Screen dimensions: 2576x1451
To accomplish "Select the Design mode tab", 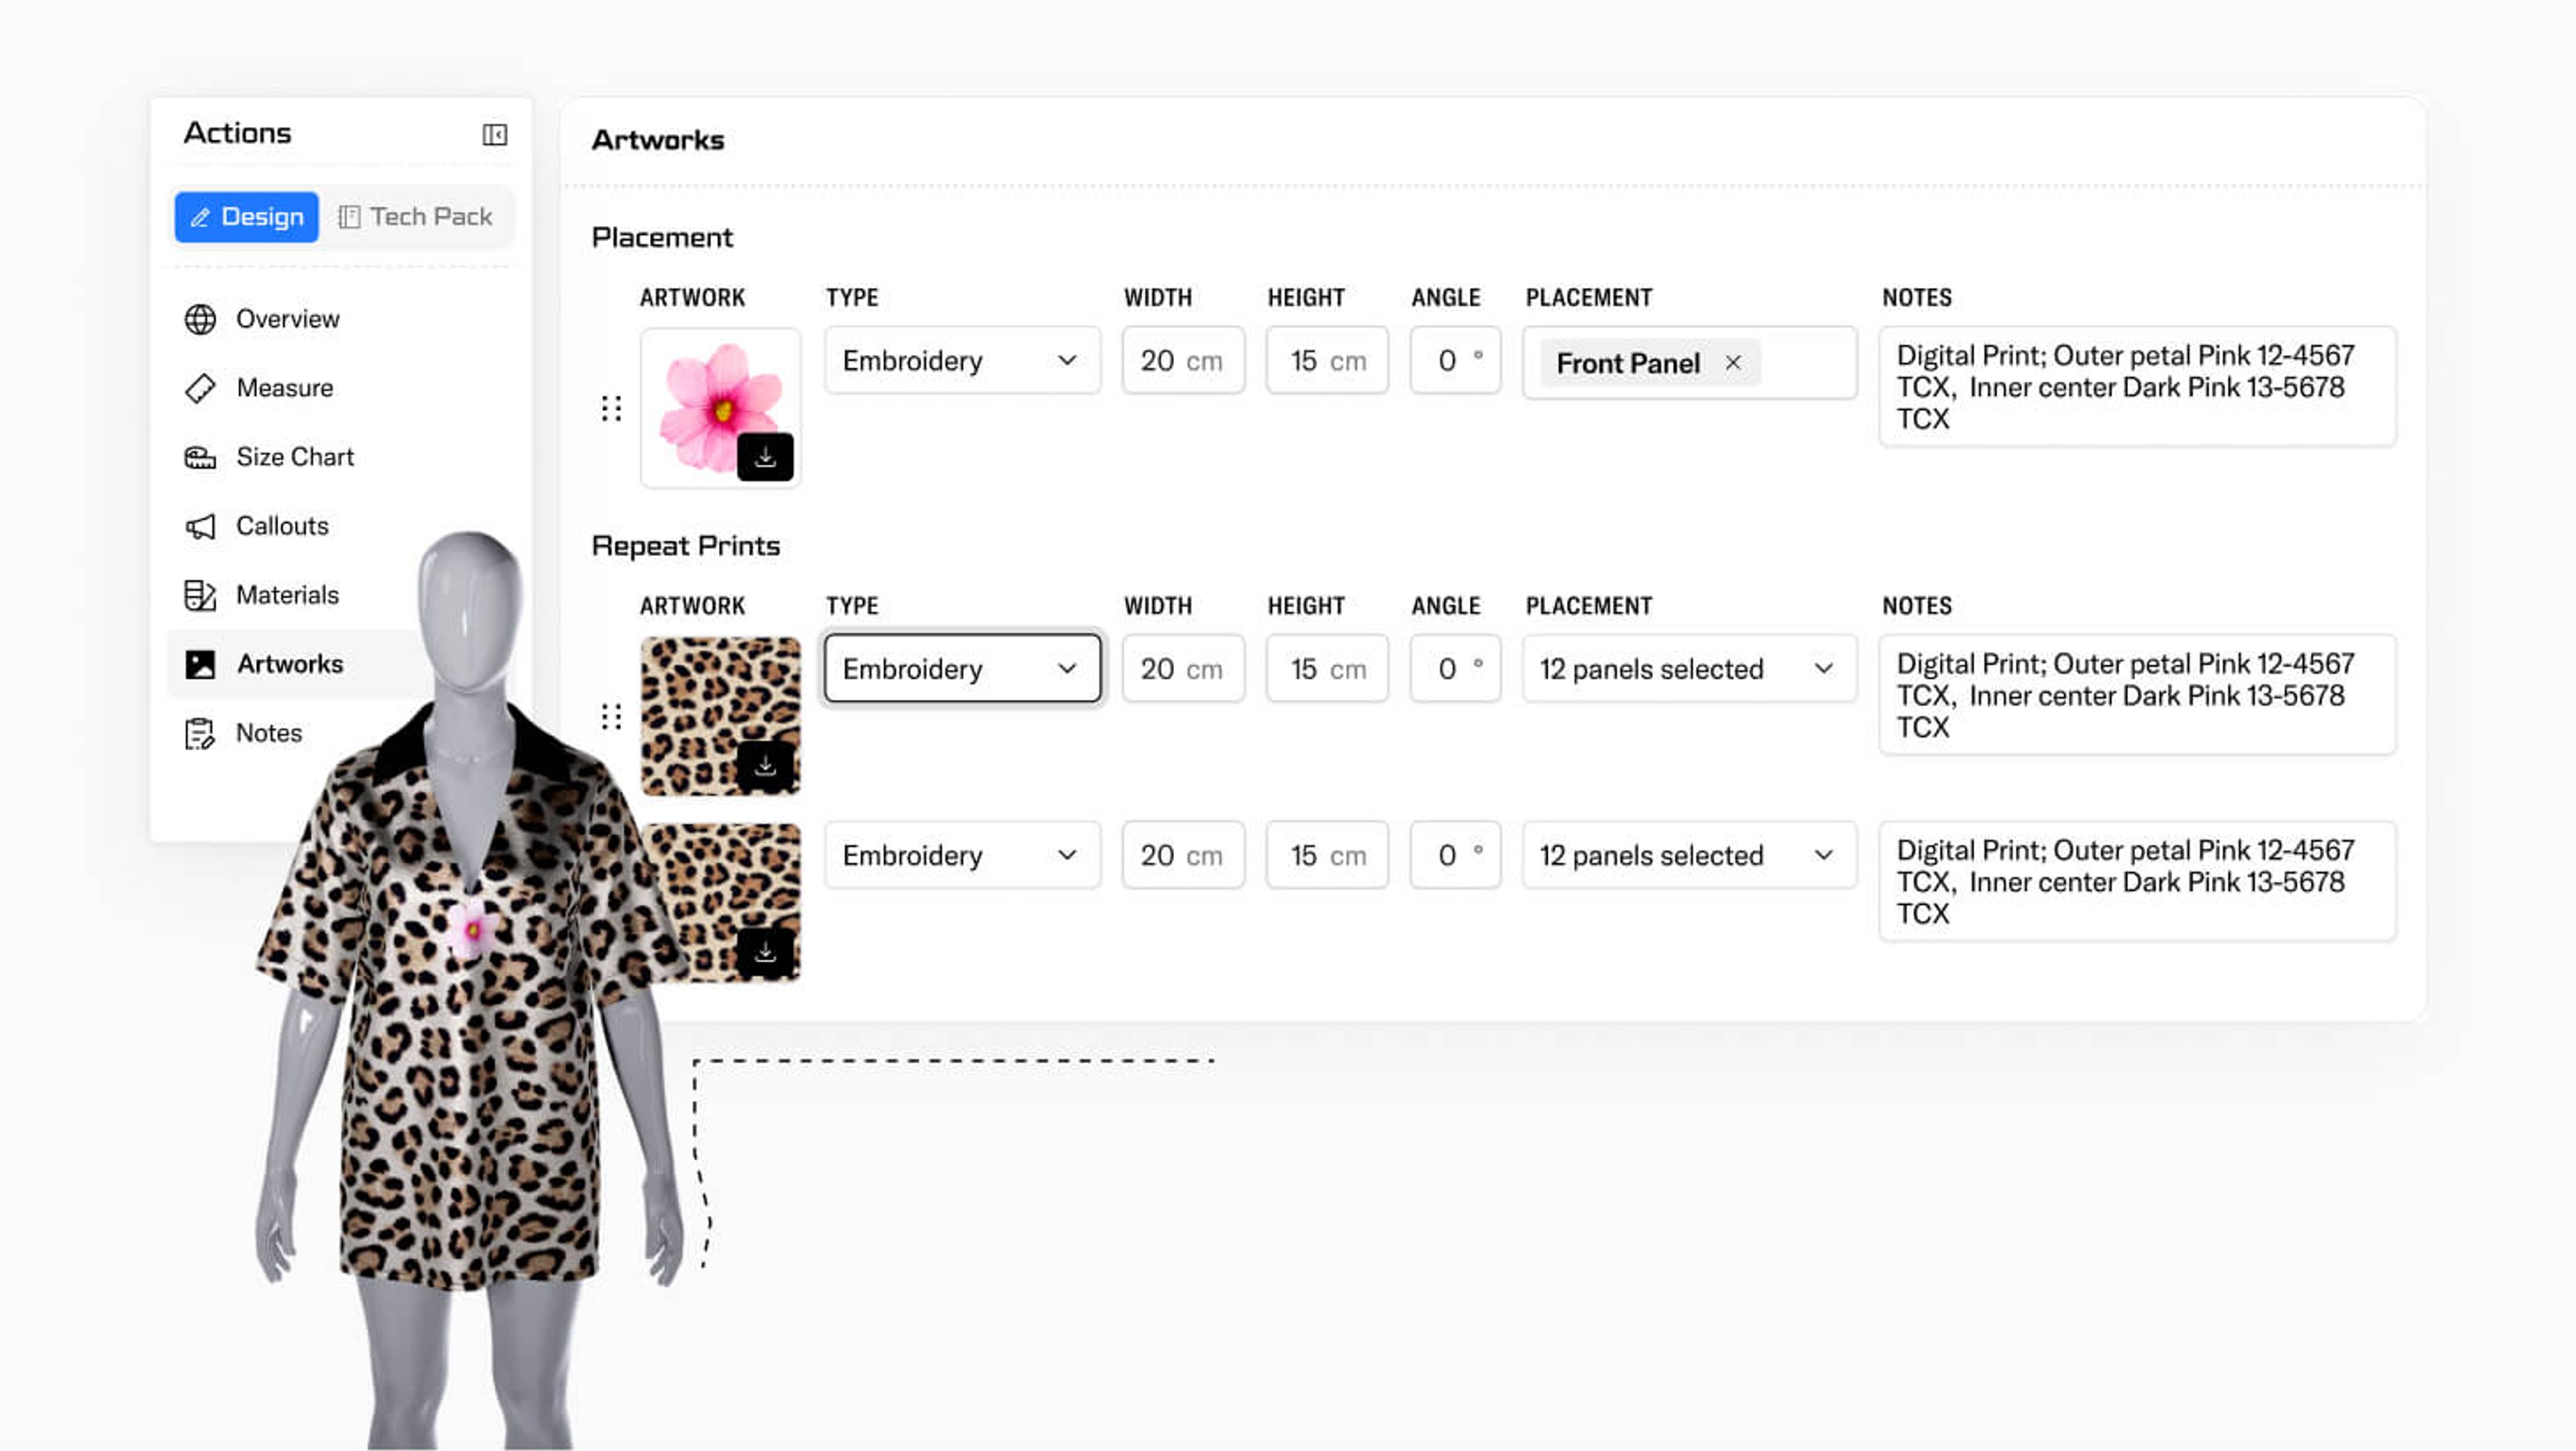I will coord(247,217).
